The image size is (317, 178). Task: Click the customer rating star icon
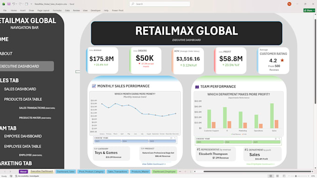pos(282,60)
